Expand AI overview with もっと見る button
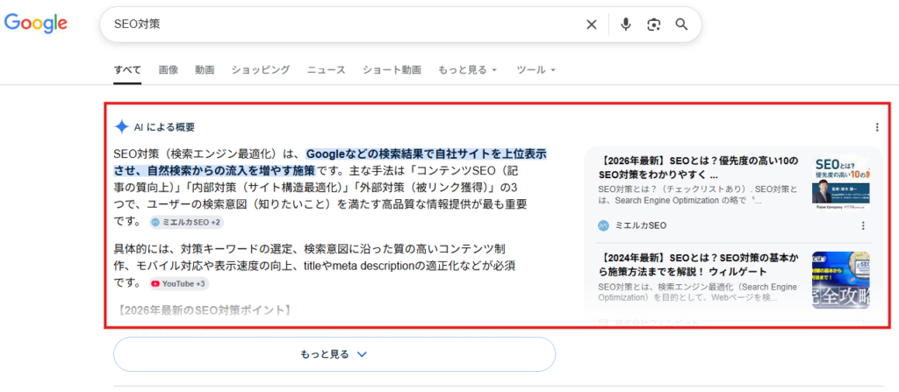This screenshot has width=899, height=392. pyautogui.click(x=334, y=354)
